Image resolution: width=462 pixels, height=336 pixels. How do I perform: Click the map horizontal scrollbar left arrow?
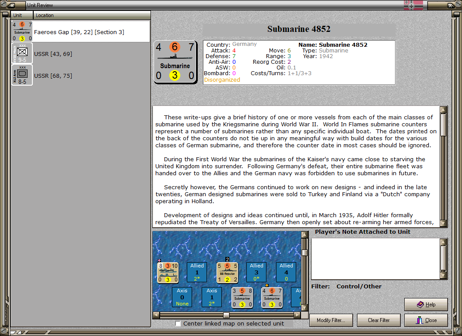click(156, 315)
